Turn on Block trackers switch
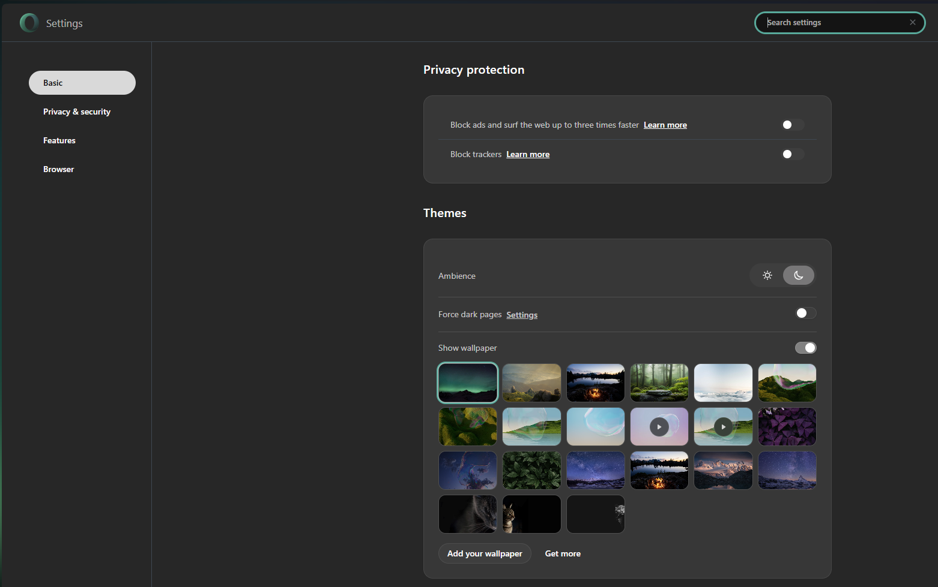The width and height of the screenshot is (938, 587). 792,154
